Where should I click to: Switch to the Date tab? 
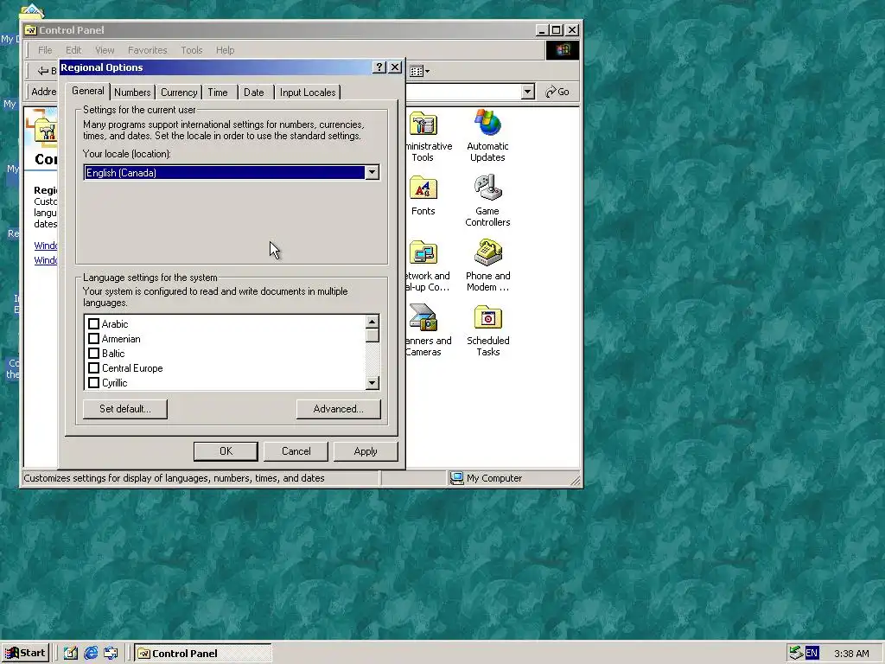click(x=254, y=92)
